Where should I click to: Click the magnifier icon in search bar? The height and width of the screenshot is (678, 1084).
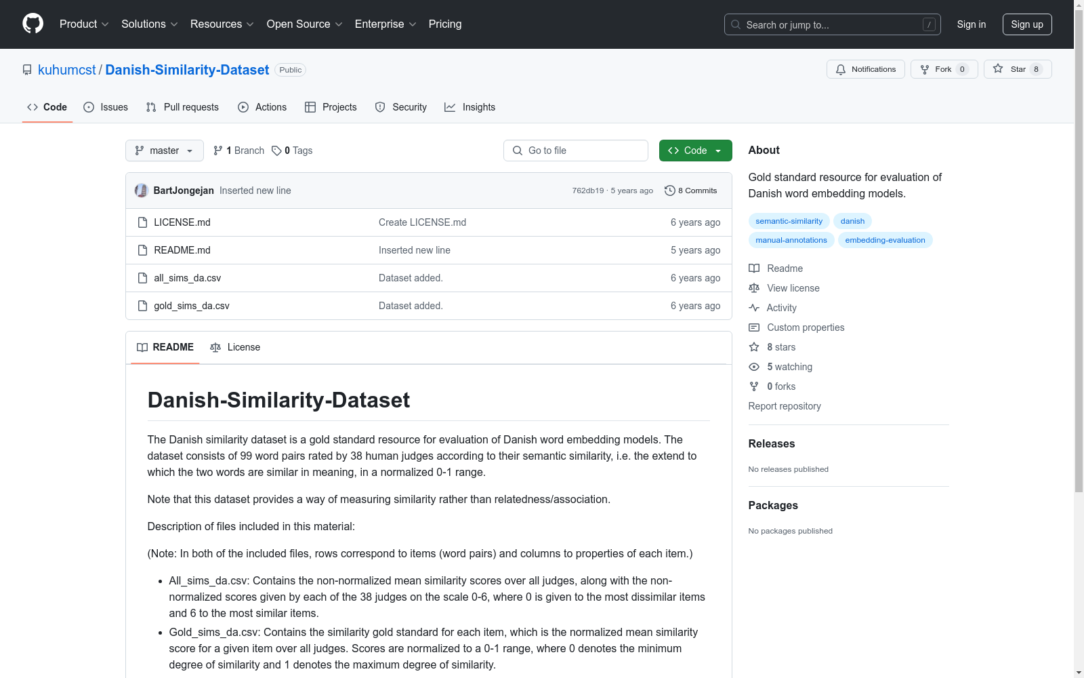click(736, 24)
